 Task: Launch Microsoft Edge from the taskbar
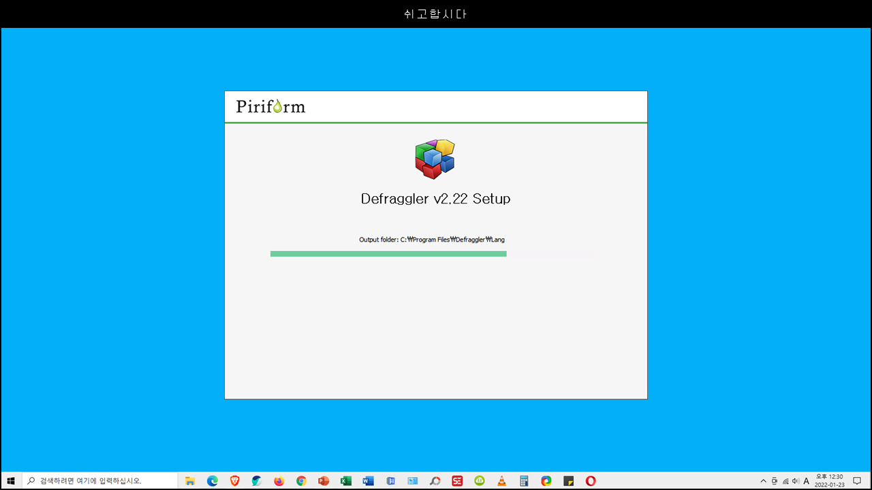coord(213,480)
